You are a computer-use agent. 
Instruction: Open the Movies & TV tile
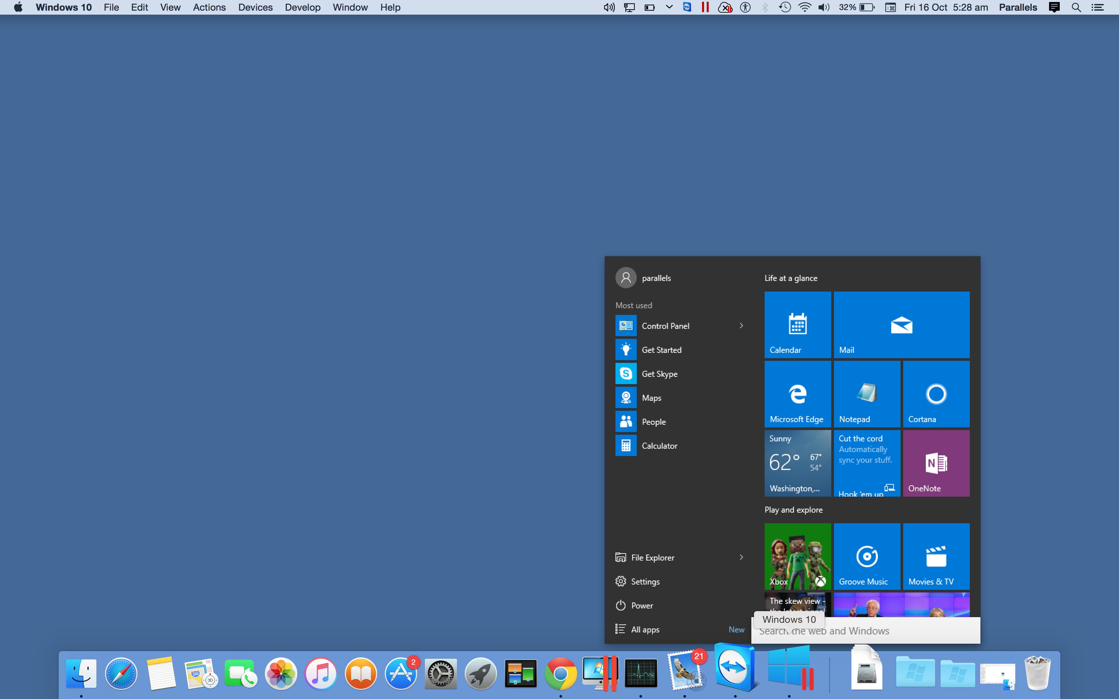[x=936, y=556]
